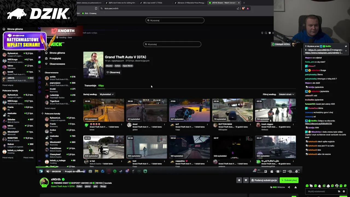Toggle theater mode in the stream player
Image resolution: width=350 pixels, height=197 pixels.
278,172
